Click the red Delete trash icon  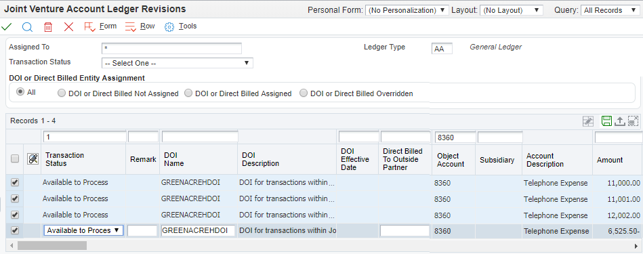coord(48,27)
